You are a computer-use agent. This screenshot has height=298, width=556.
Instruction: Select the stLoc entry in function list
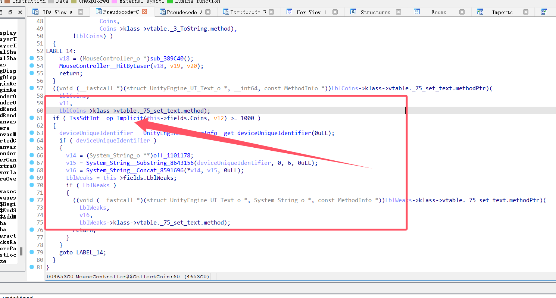click(8, 255)
